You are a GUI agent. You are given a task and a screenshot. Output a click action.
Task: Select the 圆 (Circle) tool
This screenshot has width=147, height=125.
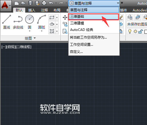[x=30, y=22]
